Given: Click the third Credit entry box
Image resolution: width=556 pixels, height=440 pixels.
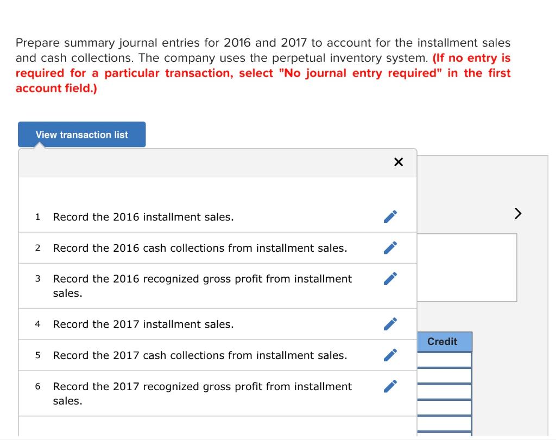Looking at the screenshot, I should (x=443, y=391).
